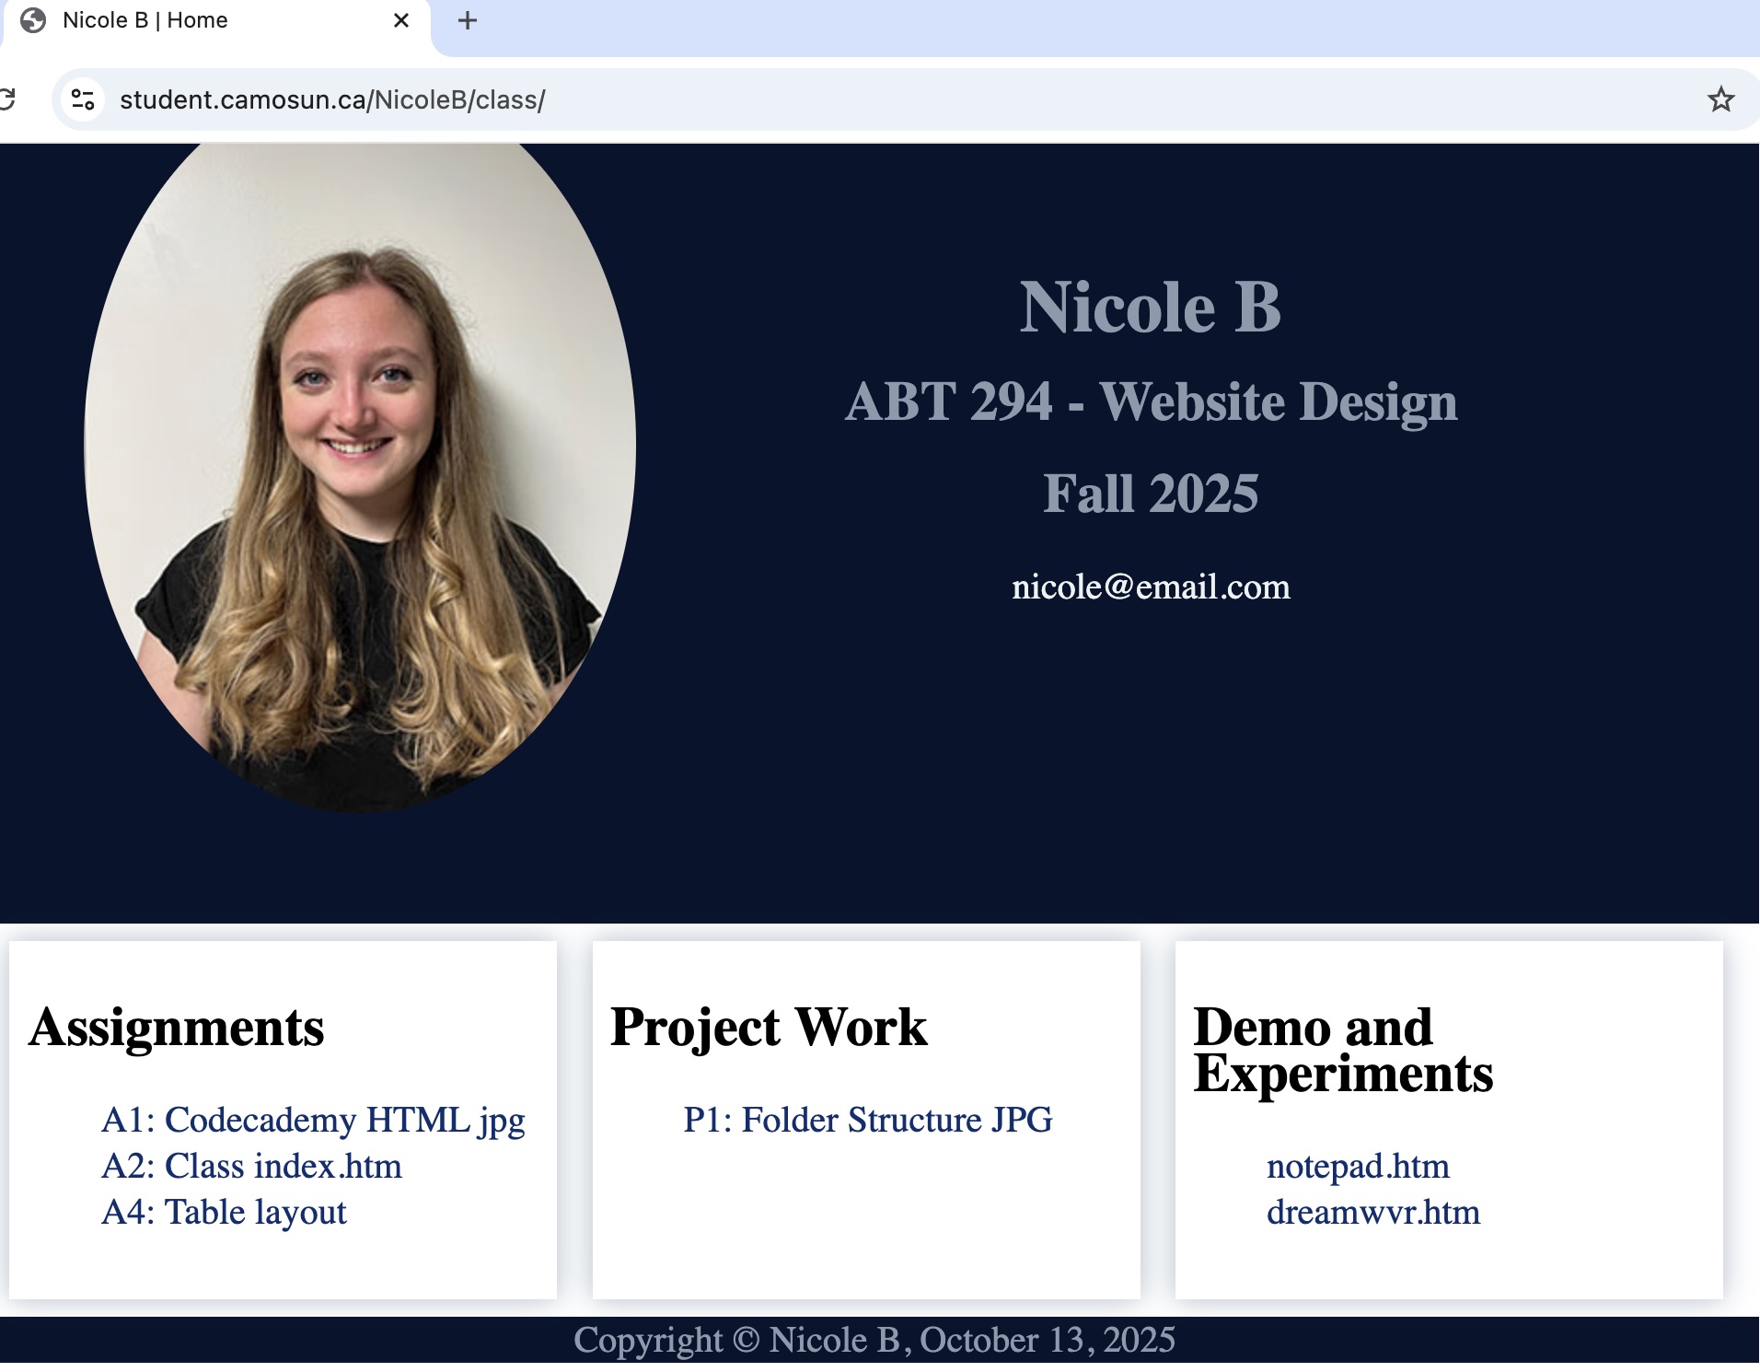The image size is (1760, 1372).
Task: Click the site information icon in address bar
Action: pos(83,99)
